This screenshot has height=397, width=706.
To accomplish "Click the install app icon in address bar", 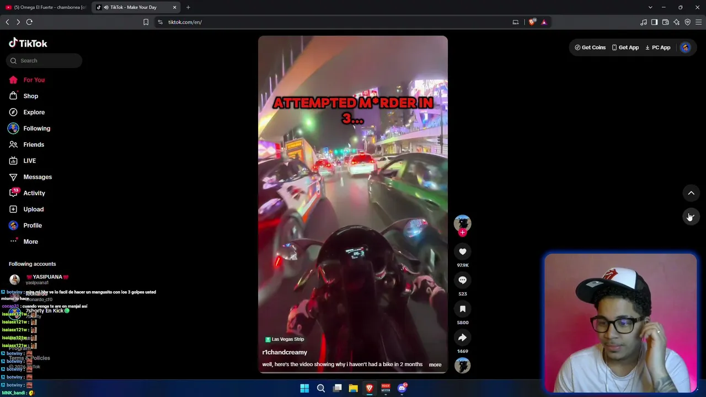I will 515,22.
